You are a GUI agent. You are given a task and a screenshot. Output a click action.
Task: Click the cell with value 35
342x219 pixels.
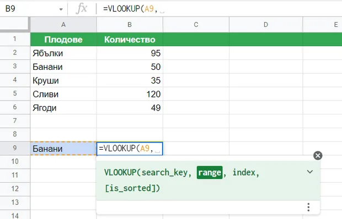tap(130, 80)
